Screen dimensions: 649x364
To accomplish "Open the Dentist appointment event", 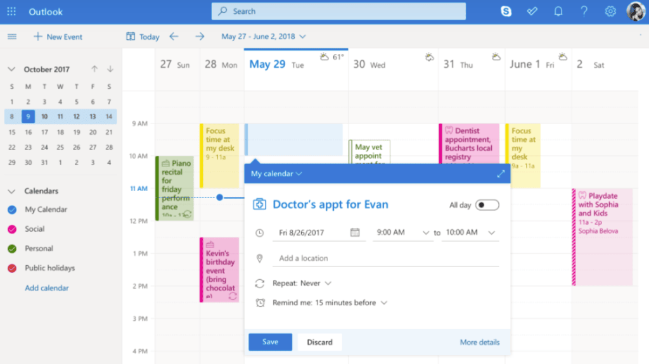I will click(470, 144).
